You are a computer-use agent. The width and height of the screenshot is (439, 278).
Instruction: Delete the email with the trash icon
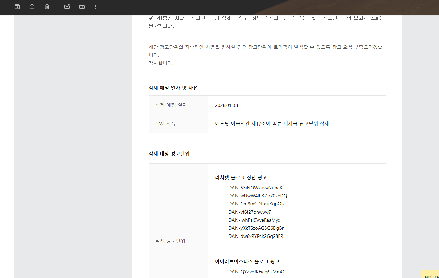[47, 7]
